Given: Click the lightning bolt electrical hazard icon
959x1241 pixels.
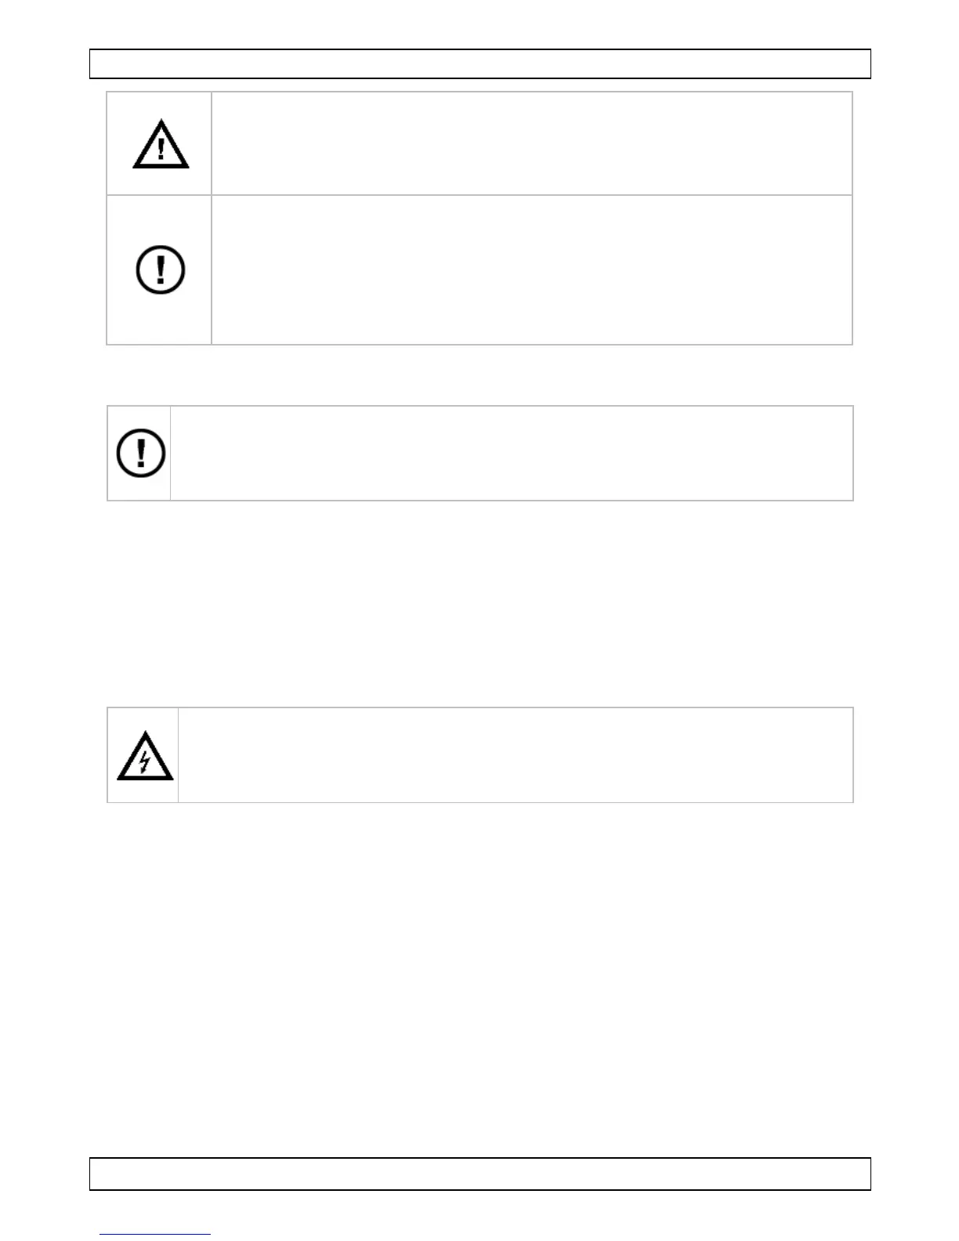Looking at the screenshot, I should tap(145, 756).
